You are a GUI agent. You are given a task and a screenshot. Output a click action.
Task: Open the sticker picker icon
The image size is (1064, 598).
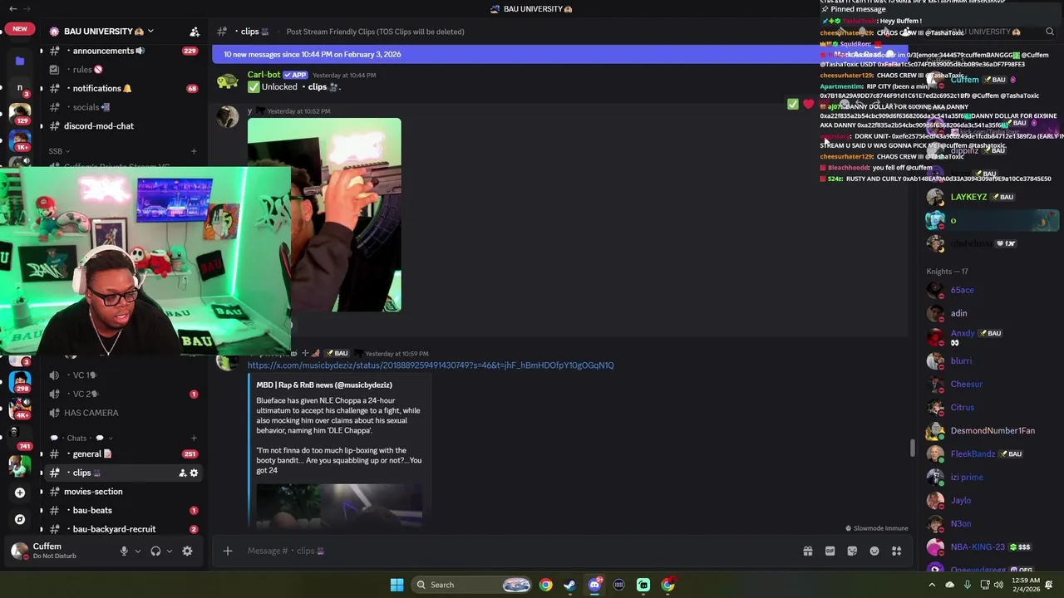[x=852, y=551]
